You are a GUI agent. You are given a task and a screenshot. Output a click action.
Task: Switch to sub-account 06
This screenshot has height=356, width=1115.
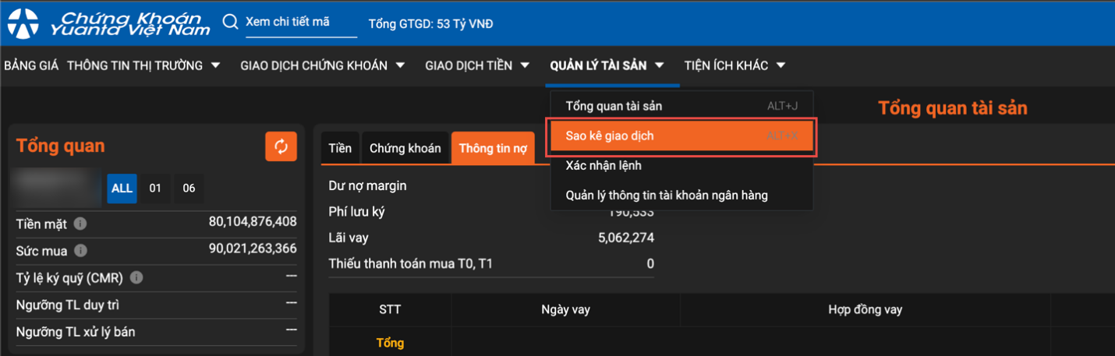[189, 188]
